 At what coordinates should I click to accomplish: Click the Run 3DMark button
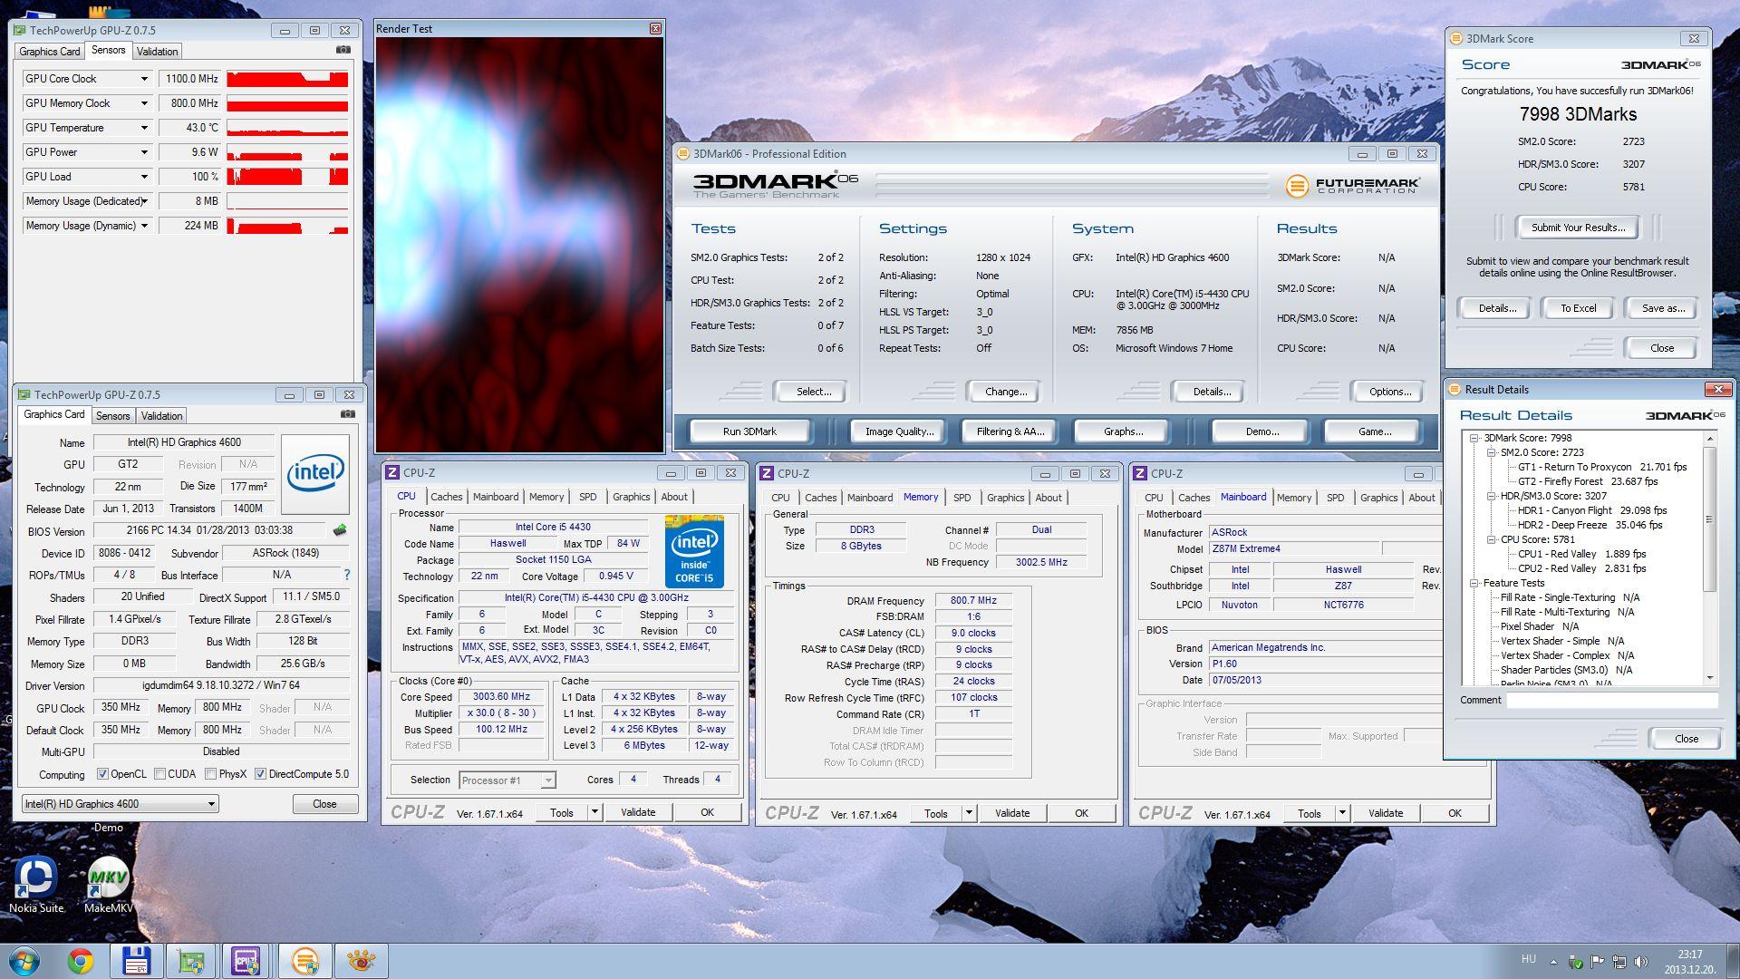click(749, 431)
